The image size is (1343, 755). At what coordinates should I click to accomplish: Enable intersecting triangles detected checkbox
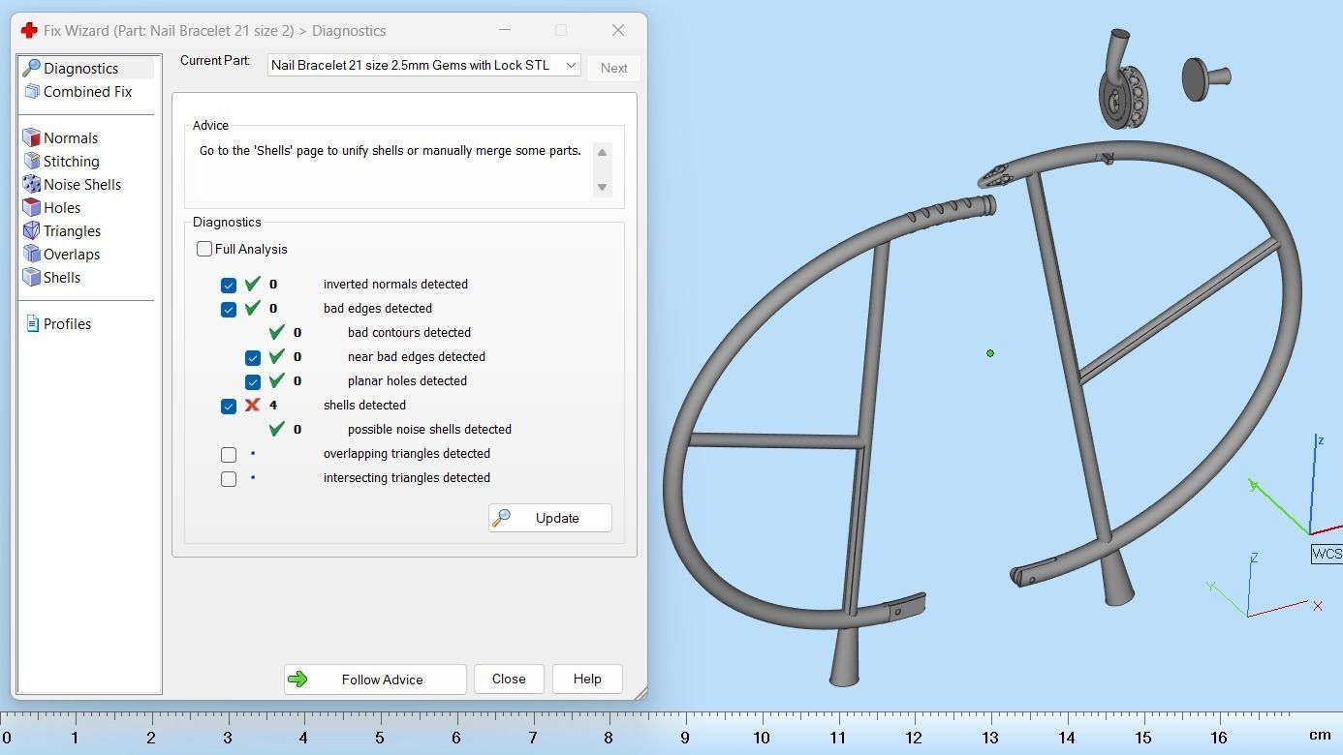[229, 478]
